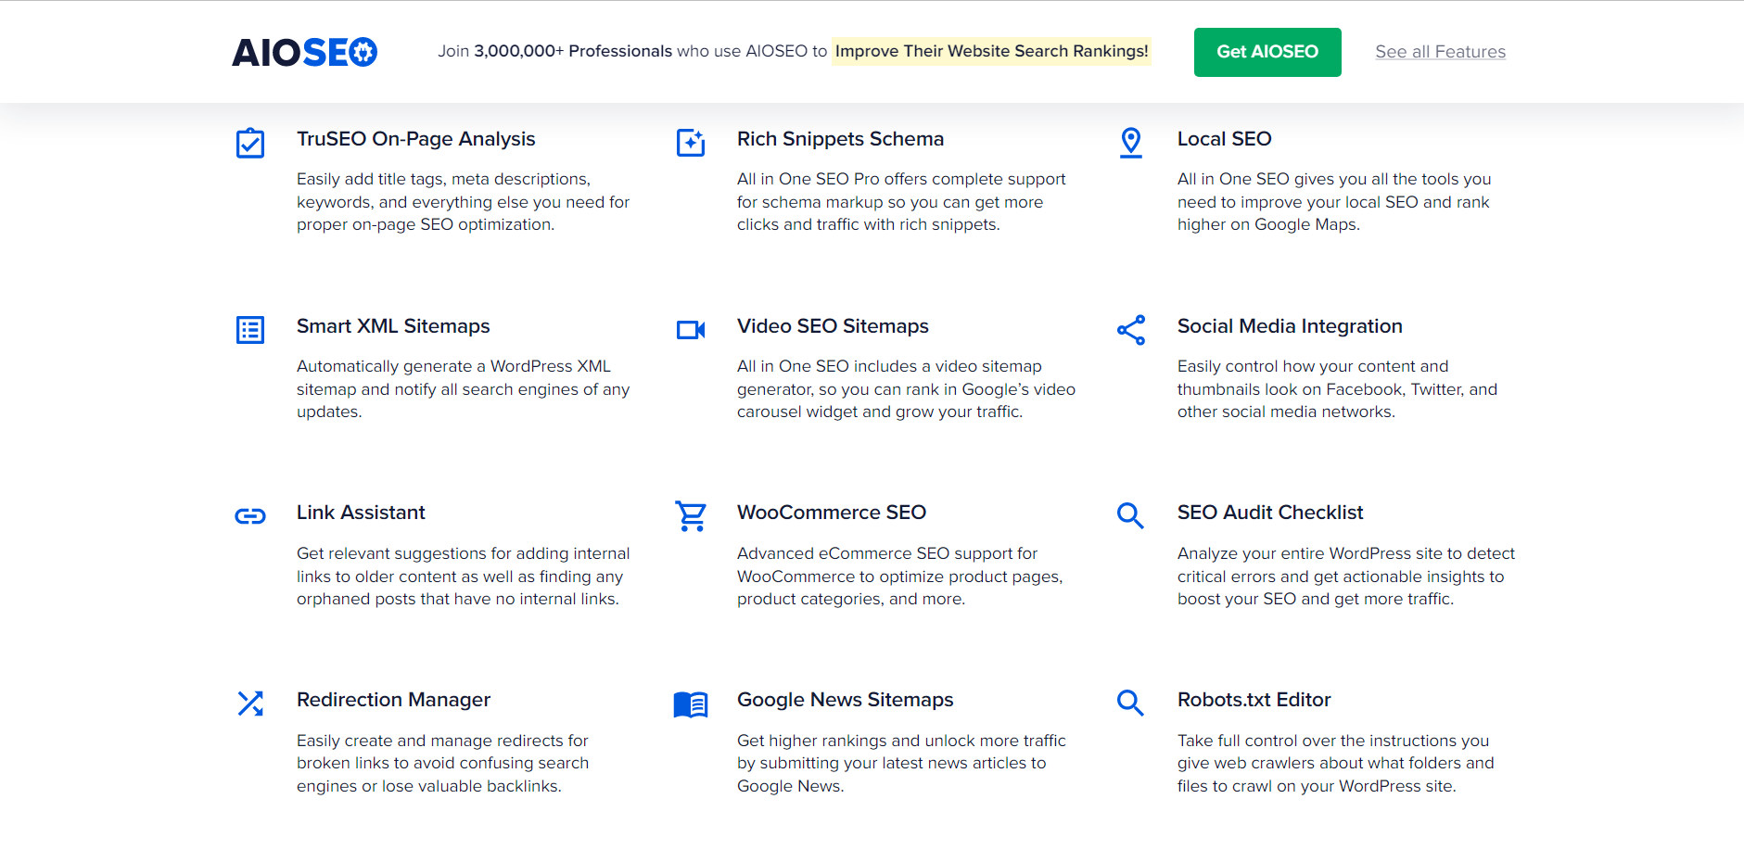Viewport: 1744px width, 862px height.
Task: Click the Redirection Manager heading
Action: point(393,700)
